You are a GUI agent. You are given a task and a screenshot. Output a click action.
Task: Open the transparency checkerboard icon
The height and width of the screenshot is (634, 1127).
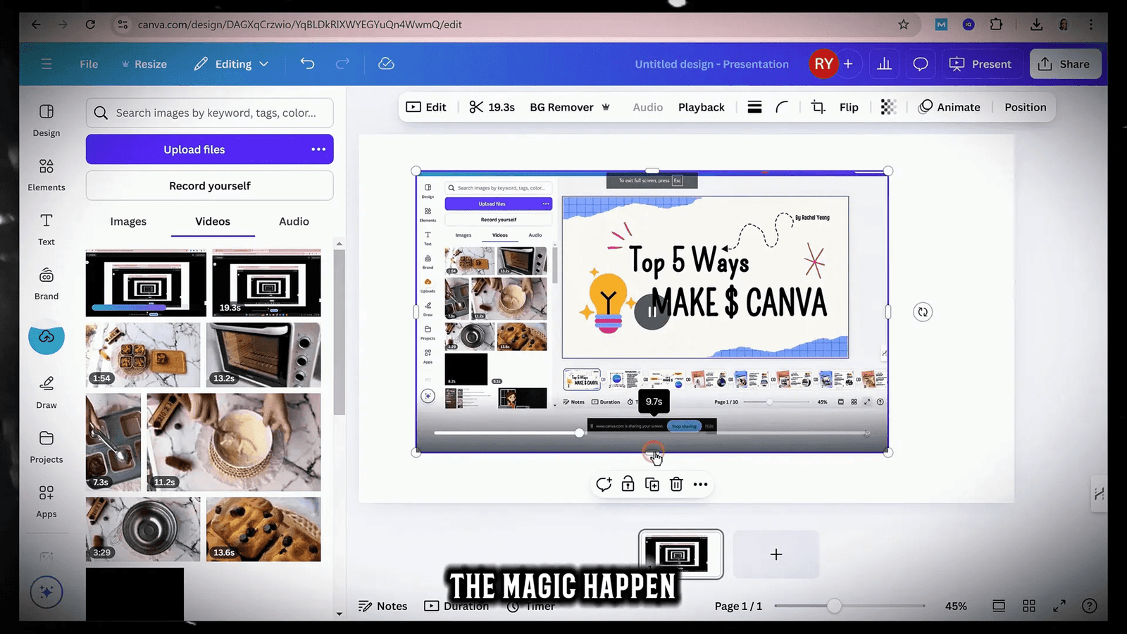tap(888, 107)
